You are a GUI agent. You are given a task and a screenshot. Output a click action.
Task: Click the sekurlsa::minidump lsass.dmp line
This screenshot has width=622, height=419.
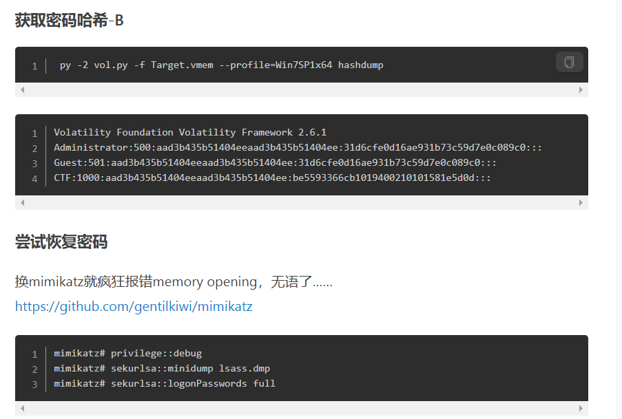pos(162,368)
